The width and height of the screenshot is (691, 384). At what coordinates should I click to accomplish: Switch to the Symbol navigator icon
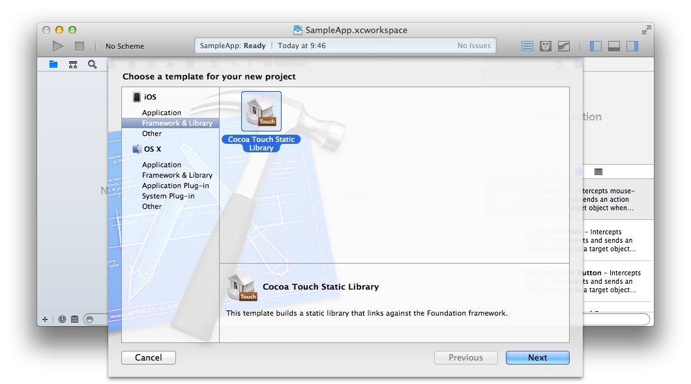pos(73,64)
